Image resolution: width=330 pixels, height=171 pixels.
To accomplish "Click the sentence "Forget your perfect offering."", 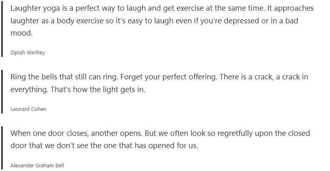I will 186,77.
